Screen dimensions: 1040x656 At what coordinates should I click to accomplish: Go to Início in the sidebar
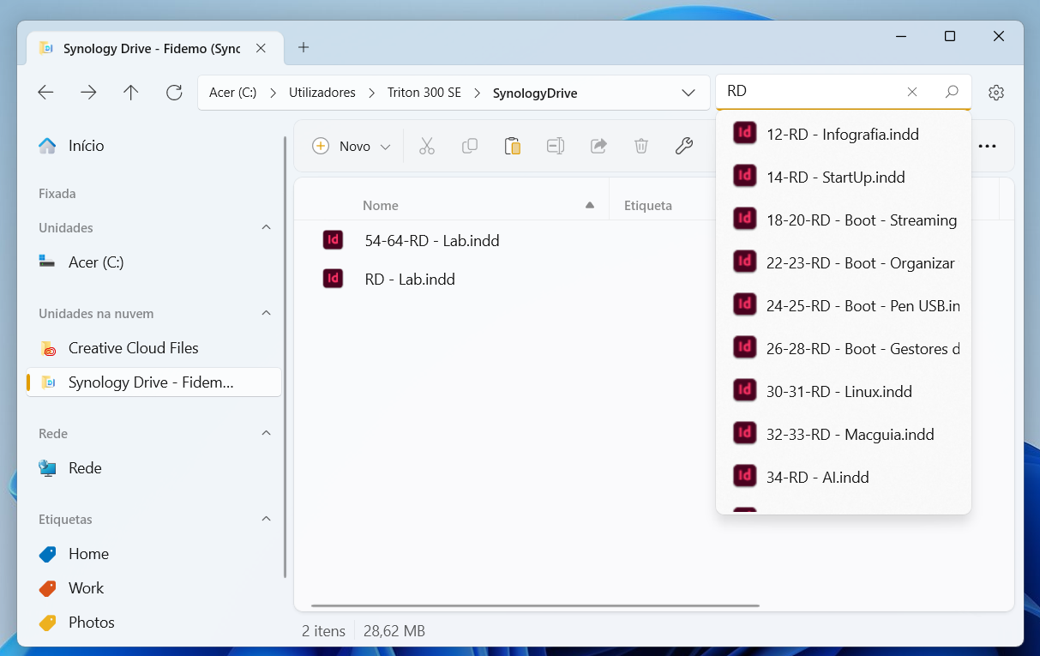[x=154, y=146]
